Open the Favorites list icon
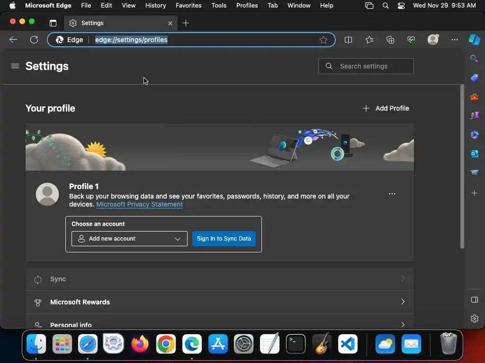485x363 pixels. pyautogui.click(x=369, y=40)
